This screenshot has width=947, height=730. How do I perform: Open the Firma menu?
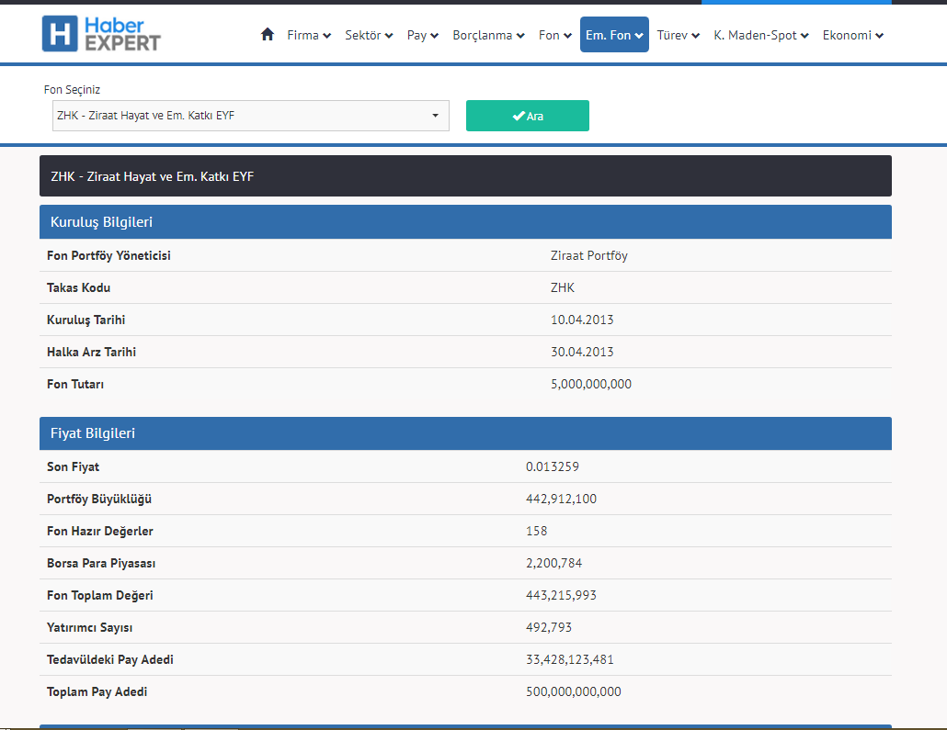[x=309, y=35]
